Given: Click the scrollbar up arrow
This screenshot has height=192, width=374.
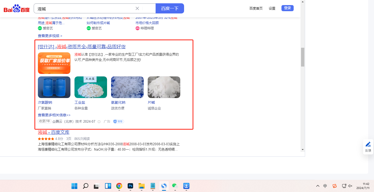Looking at the screenshot, I should click(x=303, y=2).
